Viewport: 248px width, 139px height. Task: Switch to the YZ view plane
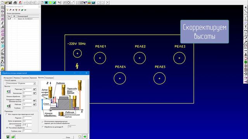(33, 3)
